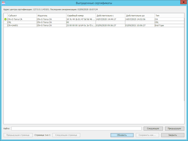Click serial number 25 00 00 00 cell
This screenshot has width=188, height=141.
81,25
